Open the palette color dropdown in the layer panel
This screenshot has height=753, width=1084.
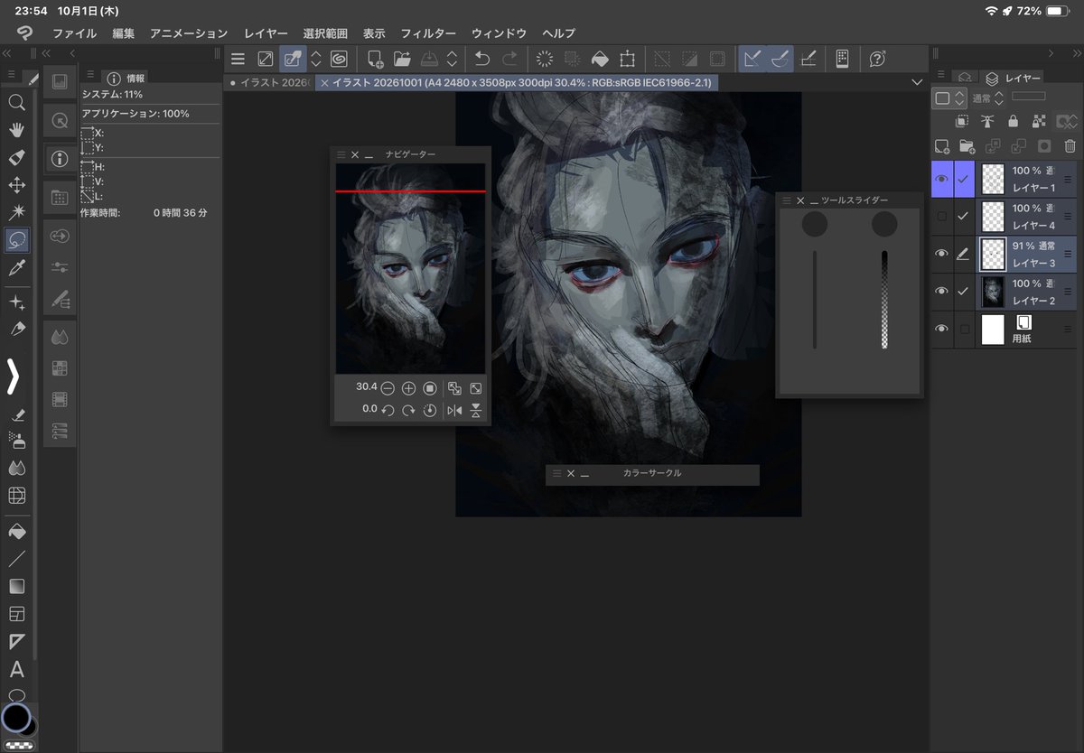pos(949,98)
